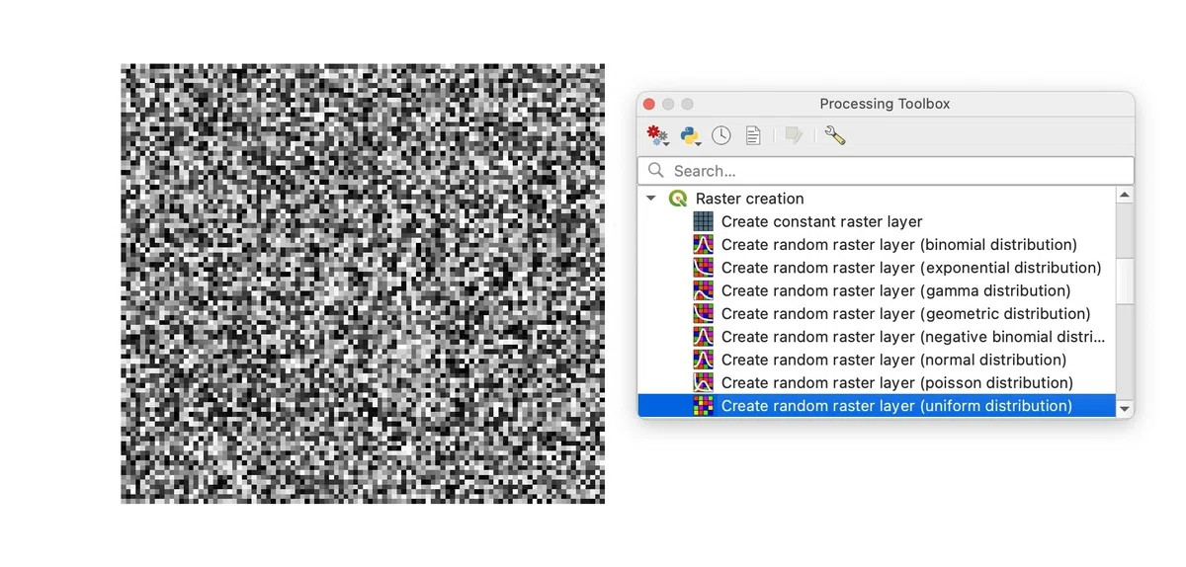The height and width of the screenshot is (567, 1186).
Task: Click the scrollbar down arrow
Action: click(x=1125, y=408)
